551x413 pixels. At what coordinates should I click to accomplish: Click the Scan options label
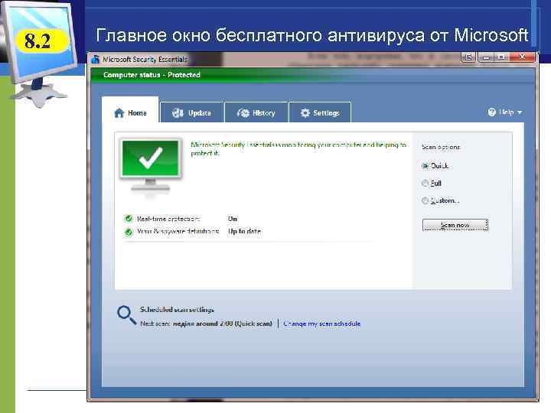(x=441, y=147)
